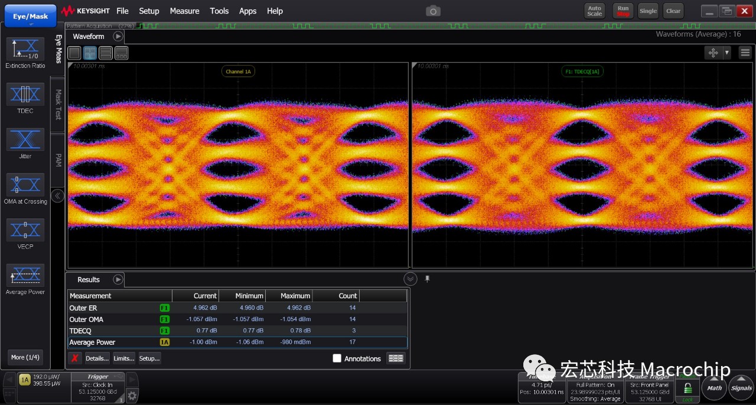Open the waveform hamburger options menu
The width and height of the screenshot is (756, 405).
[x=745, y=53]
